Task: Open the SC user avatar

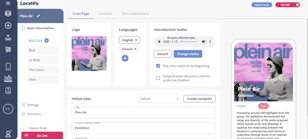Action: coord(8,109)
